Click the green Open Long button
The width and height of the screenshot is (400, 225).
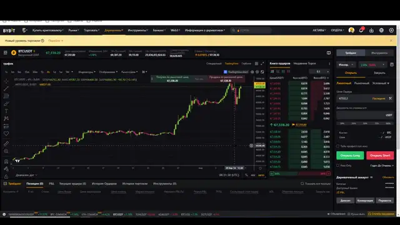coord(350,156)
